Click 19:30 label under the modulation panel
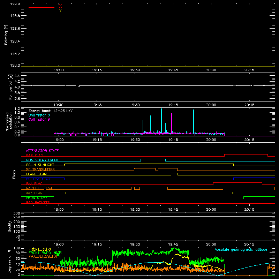Screen dimensions: 279x279 tap(135, 140)
